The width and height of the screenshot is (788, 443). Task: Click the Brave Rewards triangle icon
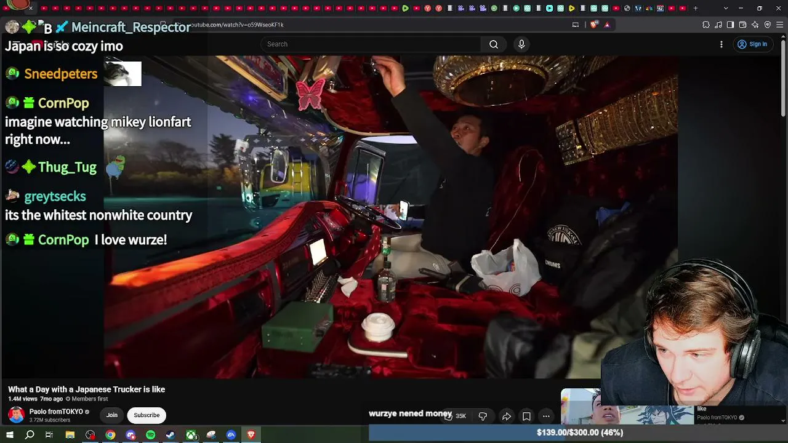coord(607,25)
